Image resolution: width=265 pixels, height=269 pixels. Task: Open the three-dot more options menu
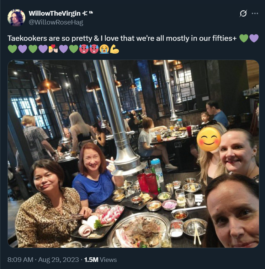coord(255,13)
